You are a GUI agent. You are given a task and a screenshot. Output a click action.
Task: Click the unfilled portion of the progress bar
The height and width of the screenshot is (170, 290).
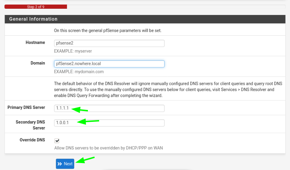(x=176, y=7)
